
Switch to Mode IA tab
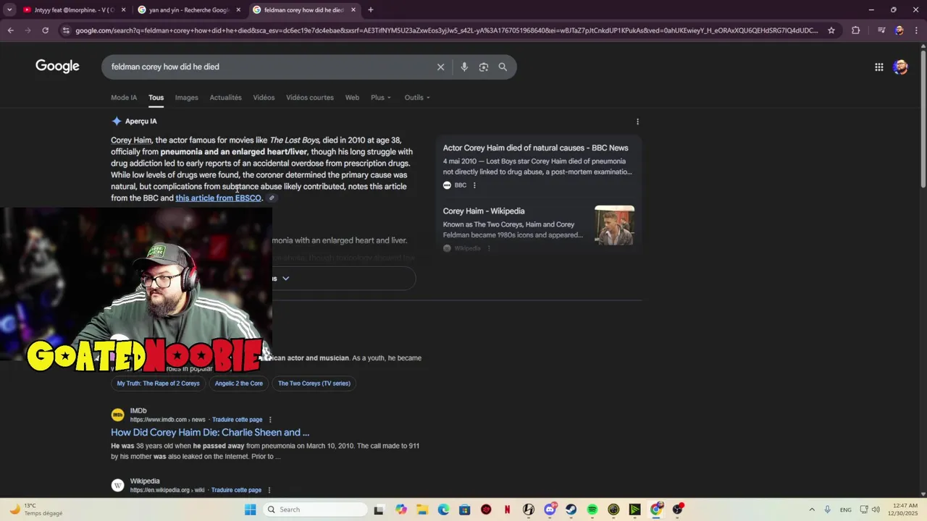(124, 98)
